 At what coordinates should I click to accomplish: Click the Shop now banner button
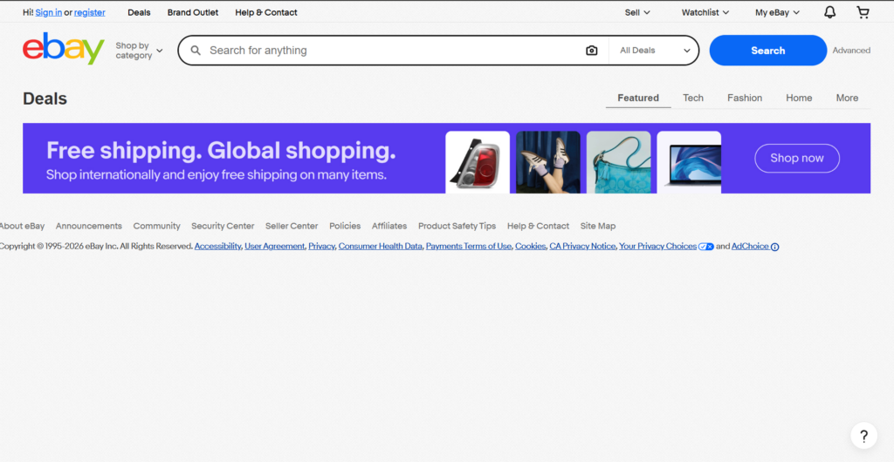pyautogui.click(x=796, y=158)
